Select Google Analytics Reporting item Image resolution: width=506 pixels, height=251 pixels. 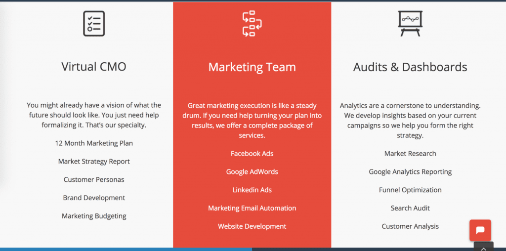point(410,172)
